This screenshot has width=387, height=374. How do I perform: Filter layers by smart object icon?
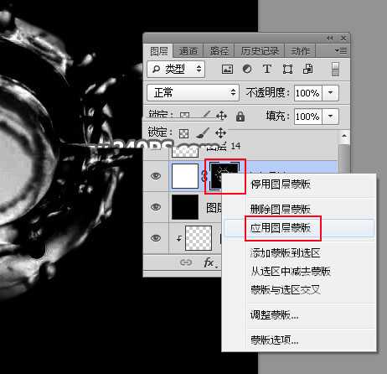[307, 69]
